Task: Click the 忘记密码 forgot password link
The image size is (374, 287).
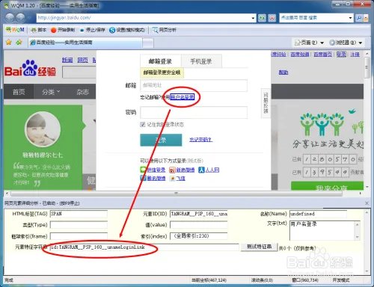Action: click(x=200, y=140)
